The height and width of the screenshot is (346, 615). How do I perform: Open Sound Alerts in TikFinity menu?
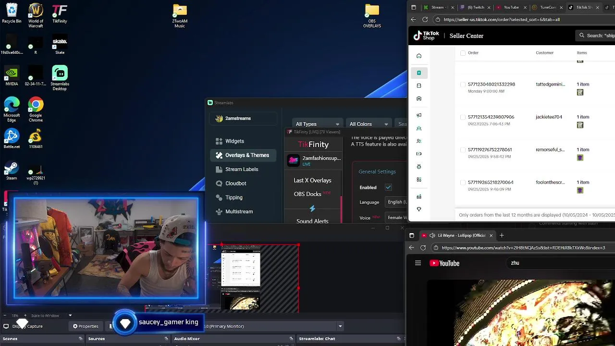312,221
